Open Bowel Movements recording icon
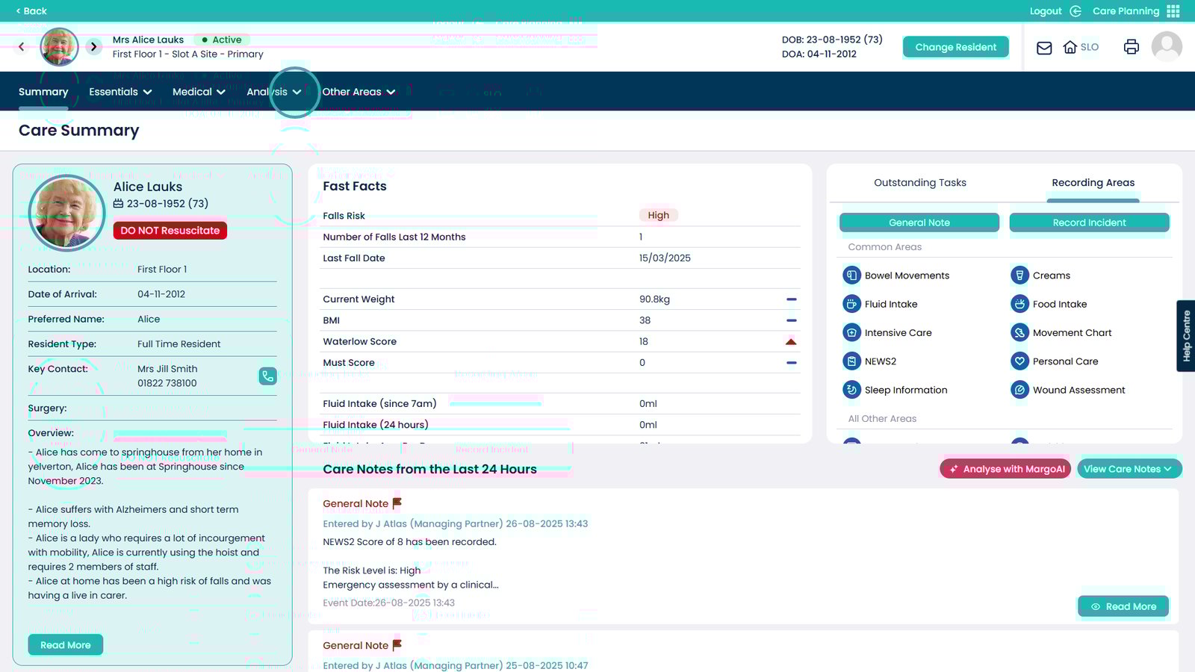The width and height of the screenshot is (1195, 672). point(851,276)
